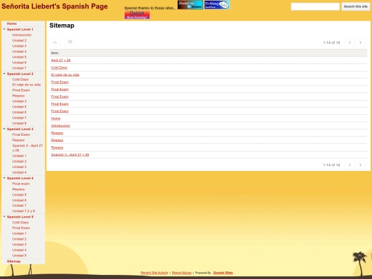Open the Recent Site Activity footer link
372x279 pixels.
tap(154, 273)
